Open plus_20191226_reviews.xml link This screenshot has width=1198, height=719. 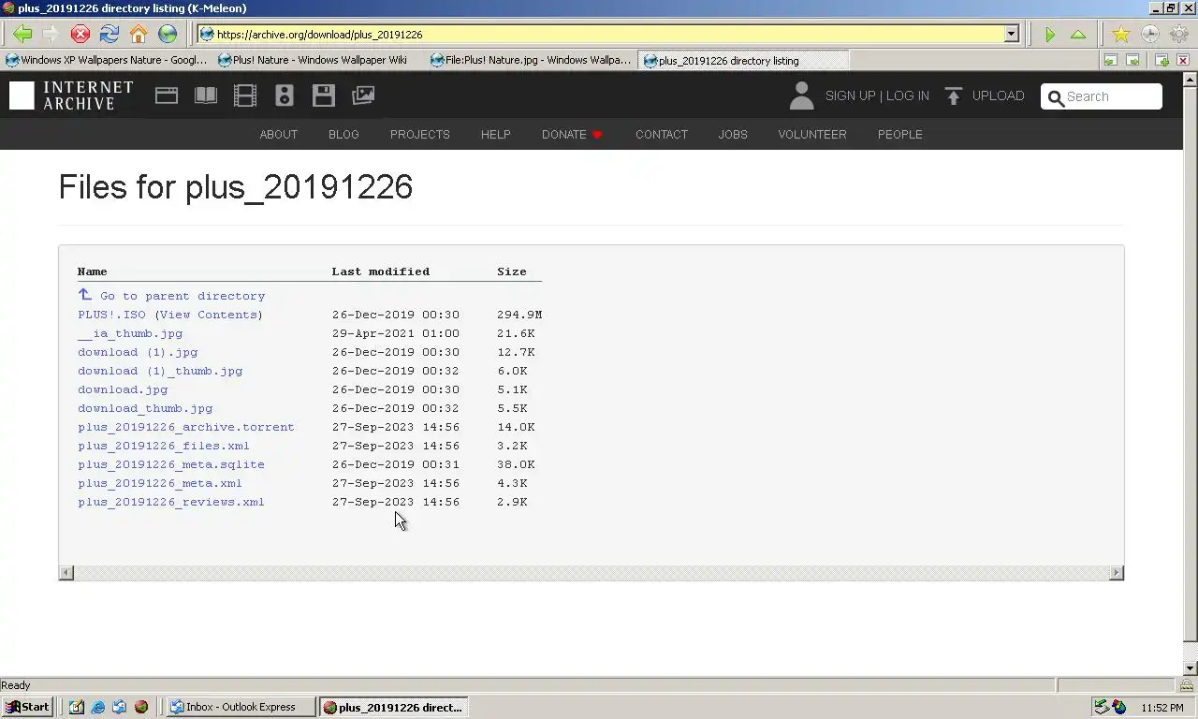171,502
